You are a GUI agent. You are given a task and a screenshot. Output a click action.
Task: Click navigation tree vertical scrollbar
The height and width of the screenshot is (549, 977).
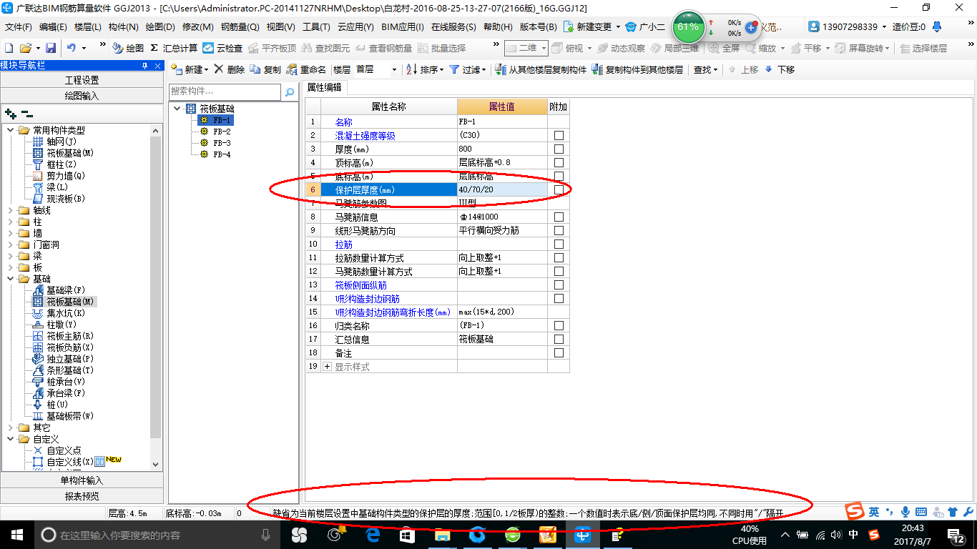[156, 286]
